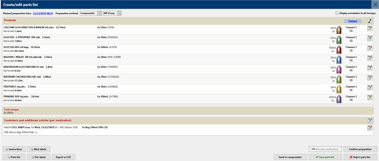Edit the GLUCOSE 60% Inf.bag row
Image resolution: width=379 pixels, height=161 pixels.
click(370, 48)
